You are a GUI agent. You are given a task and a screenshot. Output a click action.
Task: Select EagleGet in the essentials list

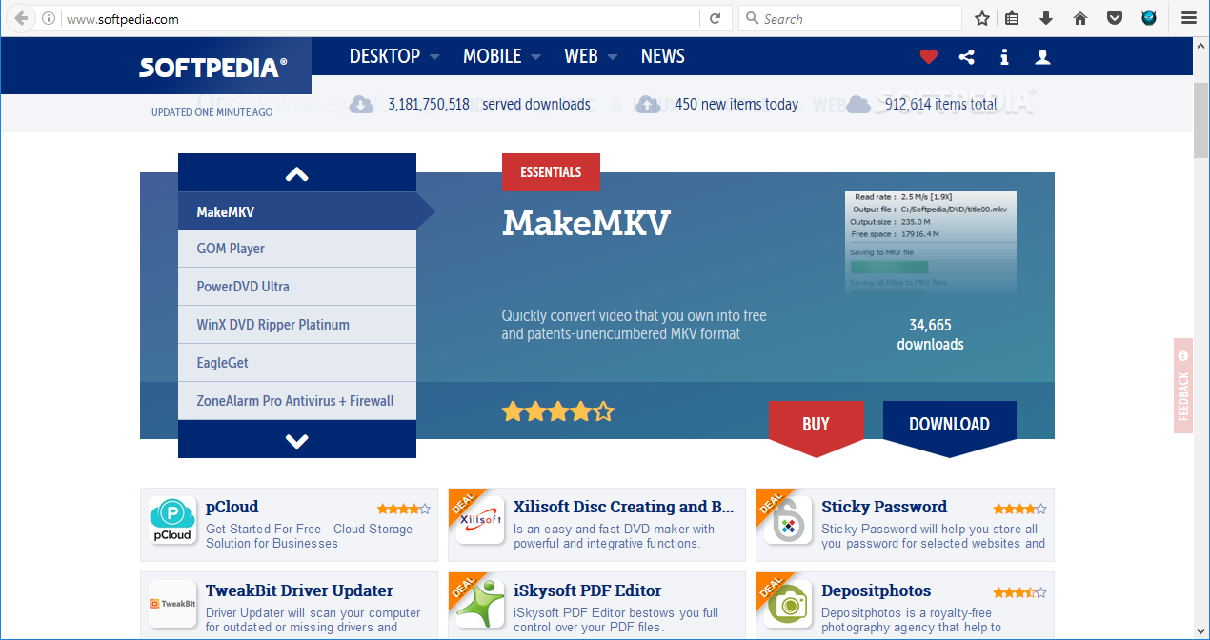(x=297, y=363)
